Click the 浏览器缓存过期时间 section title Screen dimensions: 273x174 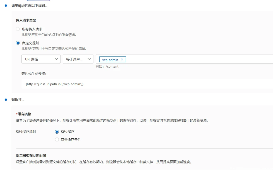(x=31, y=156)
